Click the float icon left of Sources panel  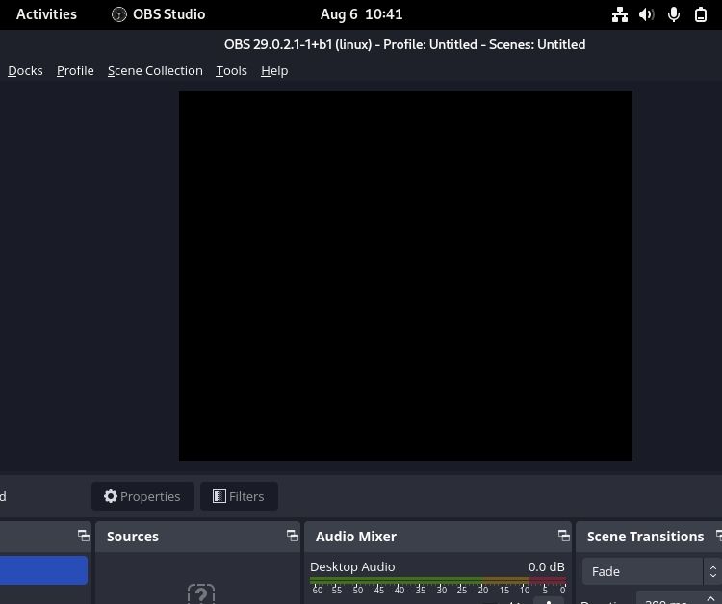tap(83, 537)
